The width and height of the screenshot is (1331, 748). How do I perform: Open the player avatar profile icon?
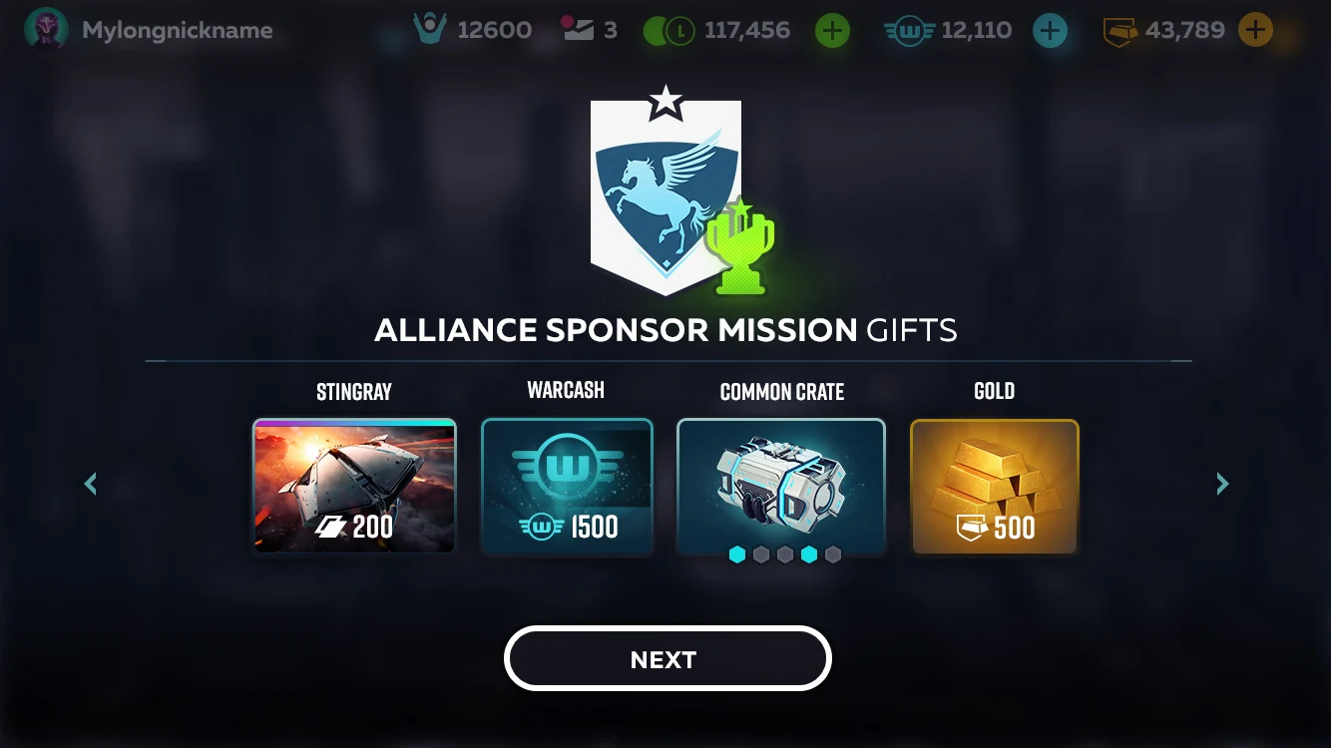click(46, 30)
